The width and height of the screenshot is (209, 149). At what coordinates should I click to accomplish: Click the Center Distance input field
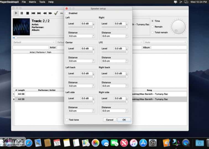80,61
